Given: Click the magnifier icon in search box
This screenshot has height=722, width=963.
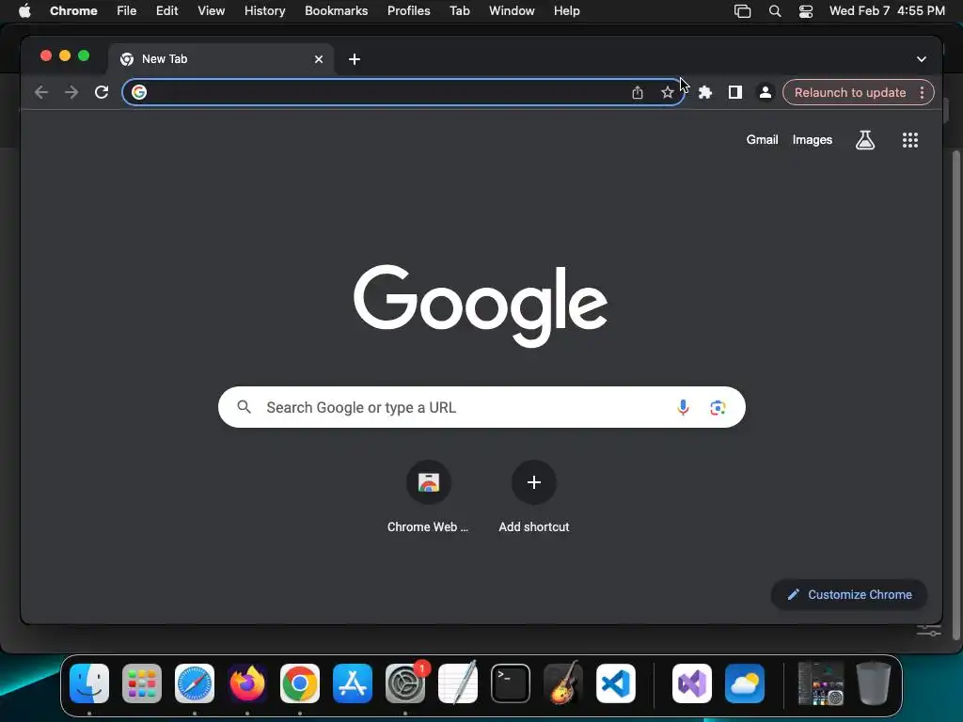Looking at the screenshot, I should coord(244,407).
